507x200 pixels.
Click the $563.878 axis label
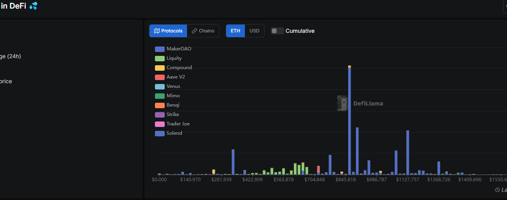(284, 180)
